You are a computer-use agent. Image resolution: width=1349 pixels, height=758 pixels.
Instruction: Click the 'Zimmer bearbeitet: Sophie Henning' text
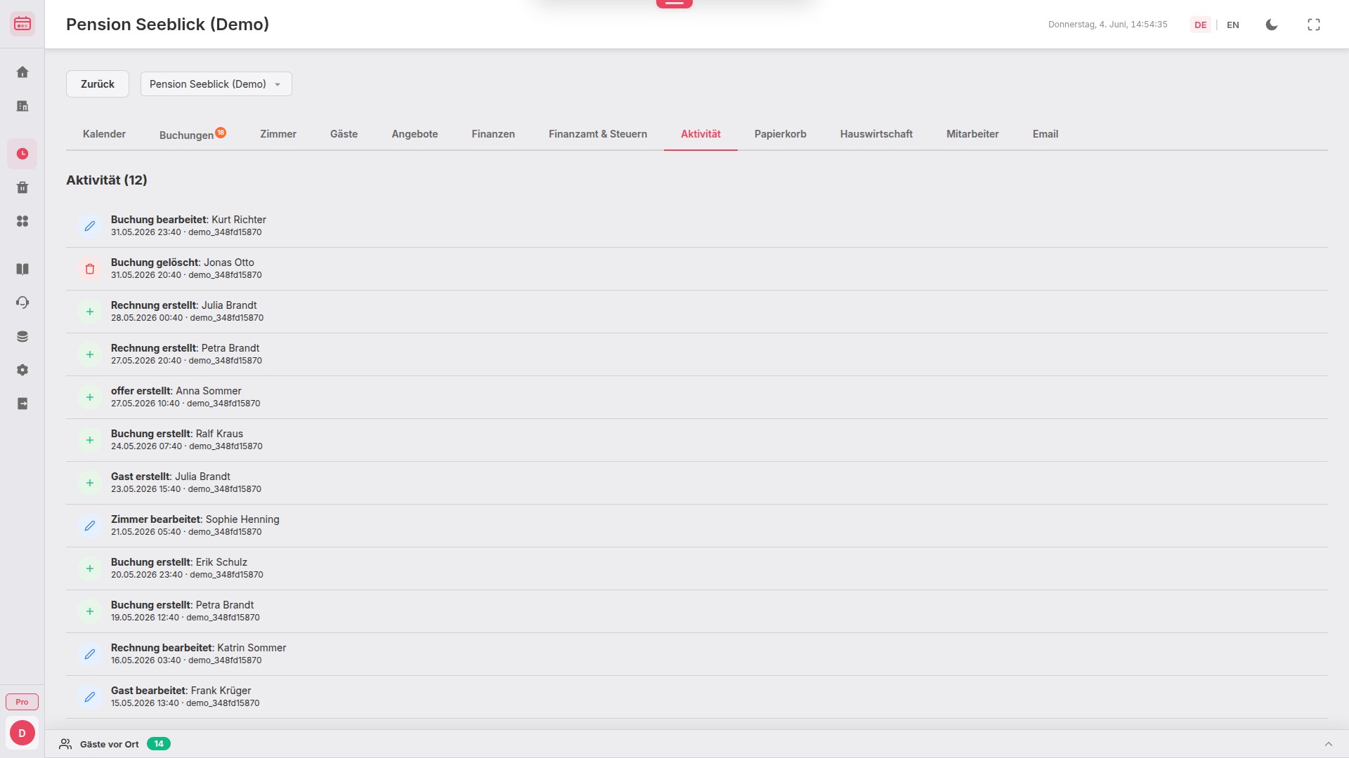pyautogui.click(x=195, y=519)
